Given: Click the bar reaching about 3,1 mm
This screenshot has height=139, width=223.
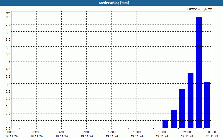Looking at the screenshot, I should (207, 105).
